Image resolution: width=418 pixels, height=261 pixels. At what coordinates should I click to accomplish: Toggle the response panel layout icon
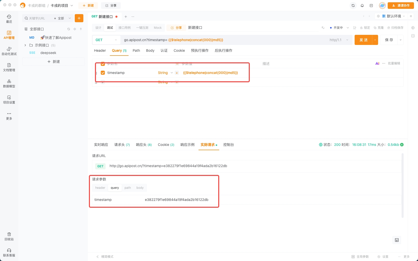(397, 240)
